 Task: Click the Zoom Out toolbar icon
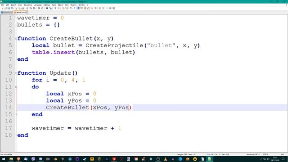coord(58,8)
